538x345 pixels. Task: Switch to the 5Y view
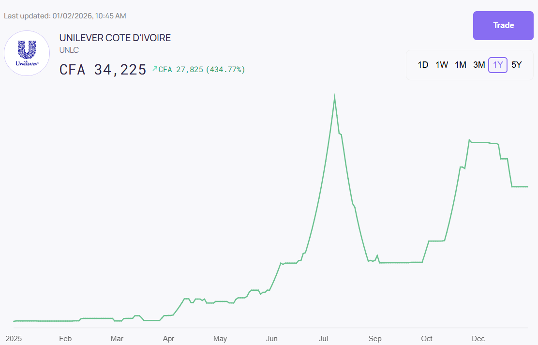pos(517,65)
